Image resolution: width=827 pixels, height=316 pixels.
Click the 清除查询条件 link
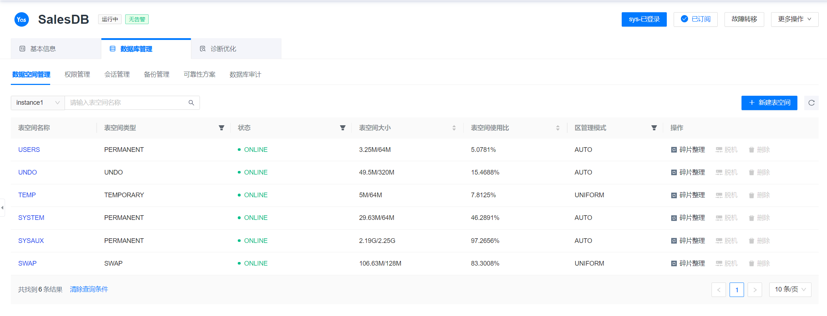(x=89, y=289)
